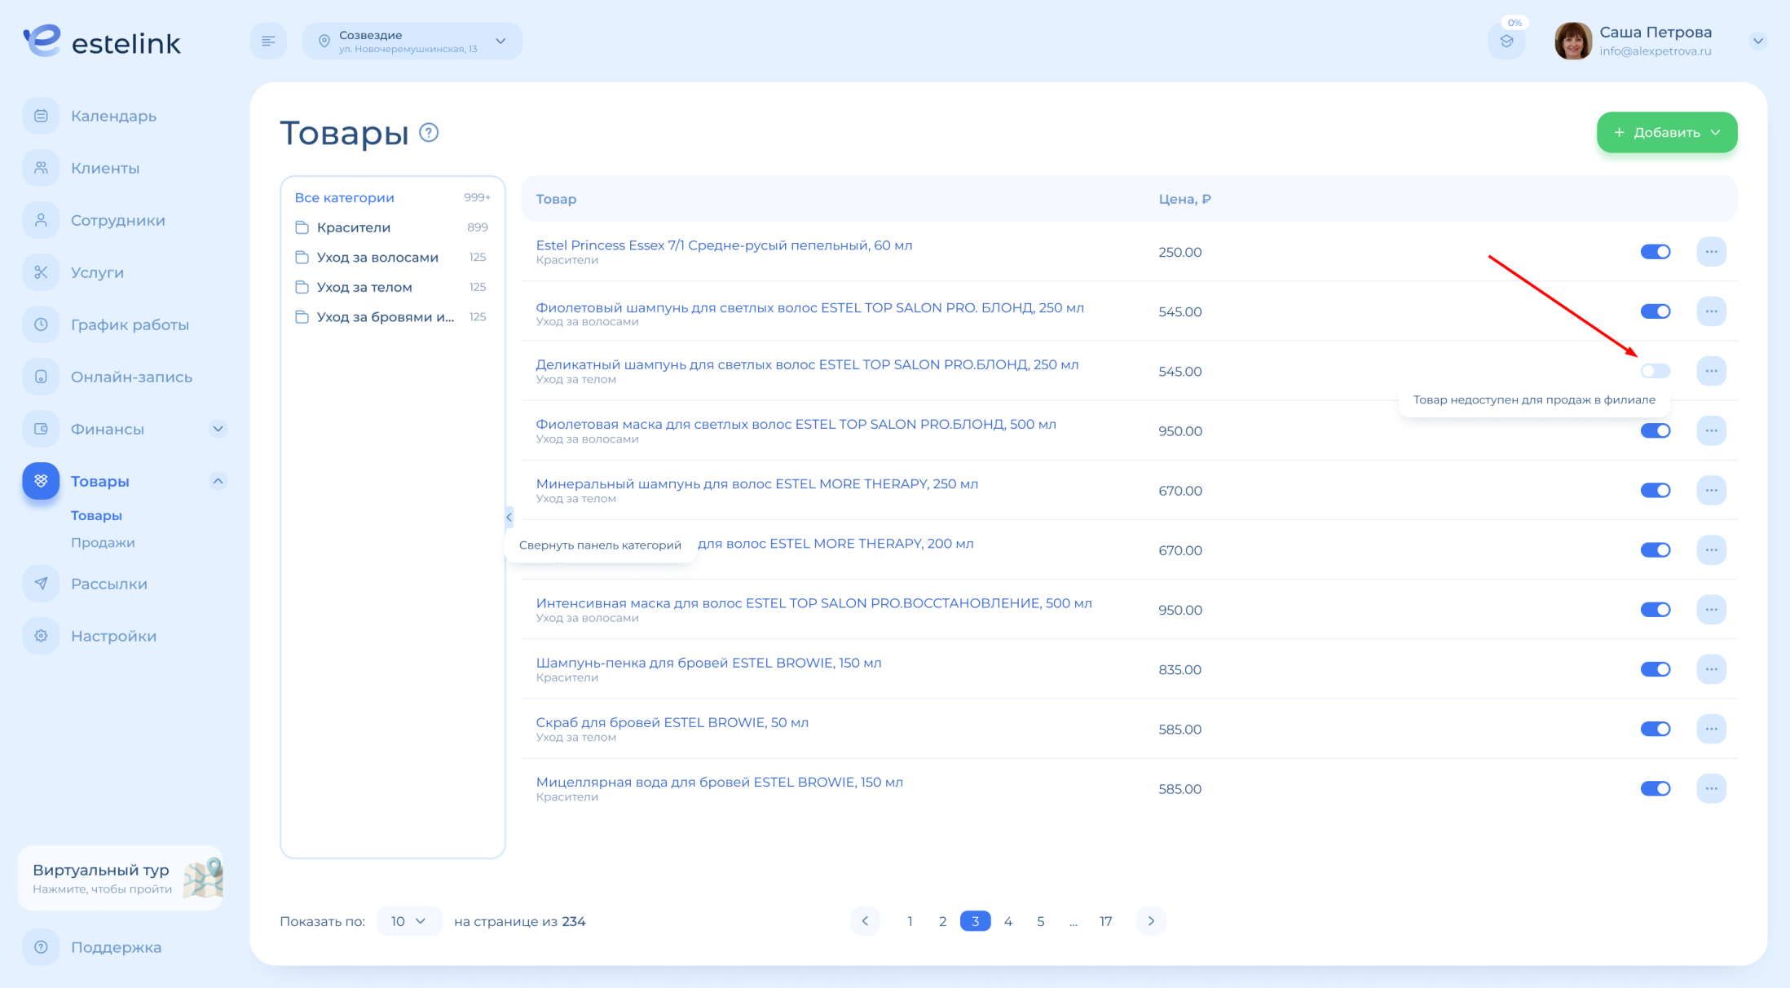Open Рассылки section
Screen dimensions: 1790x988
pyautogui.click(x=109, y=584)
